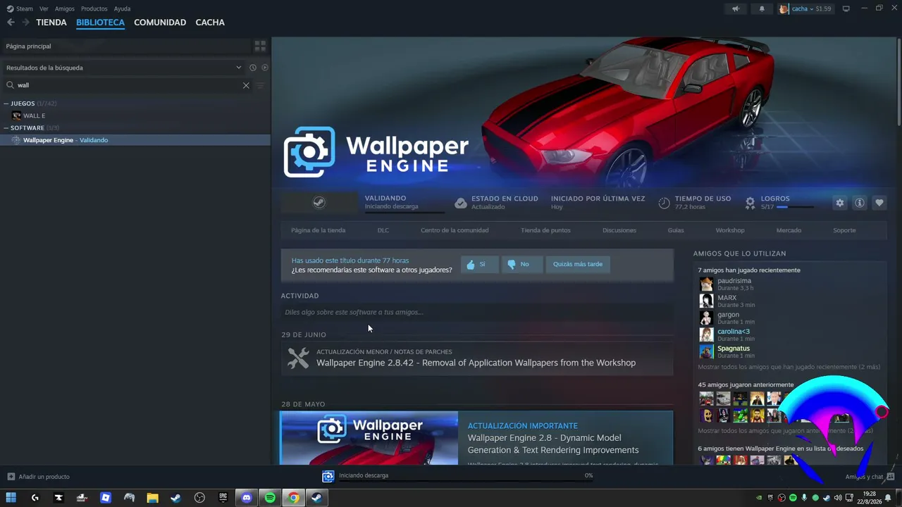Open Amigos y chat
Viewport: 902px width, 507px height.
coord(865,477)
